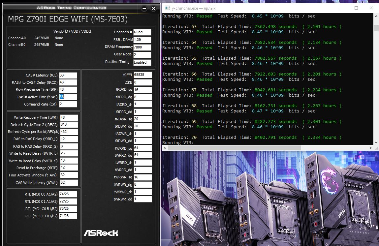
Task: Click the RAS# Active Time (tRAS) field
Action: 68,97
